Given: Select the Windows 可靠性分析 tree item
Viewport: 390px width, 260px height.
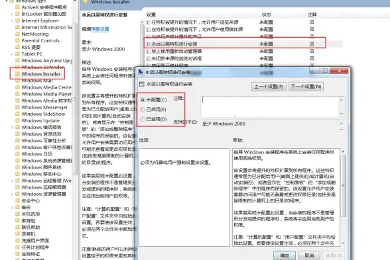Looking at the screenshot, I should click(44, 141).
